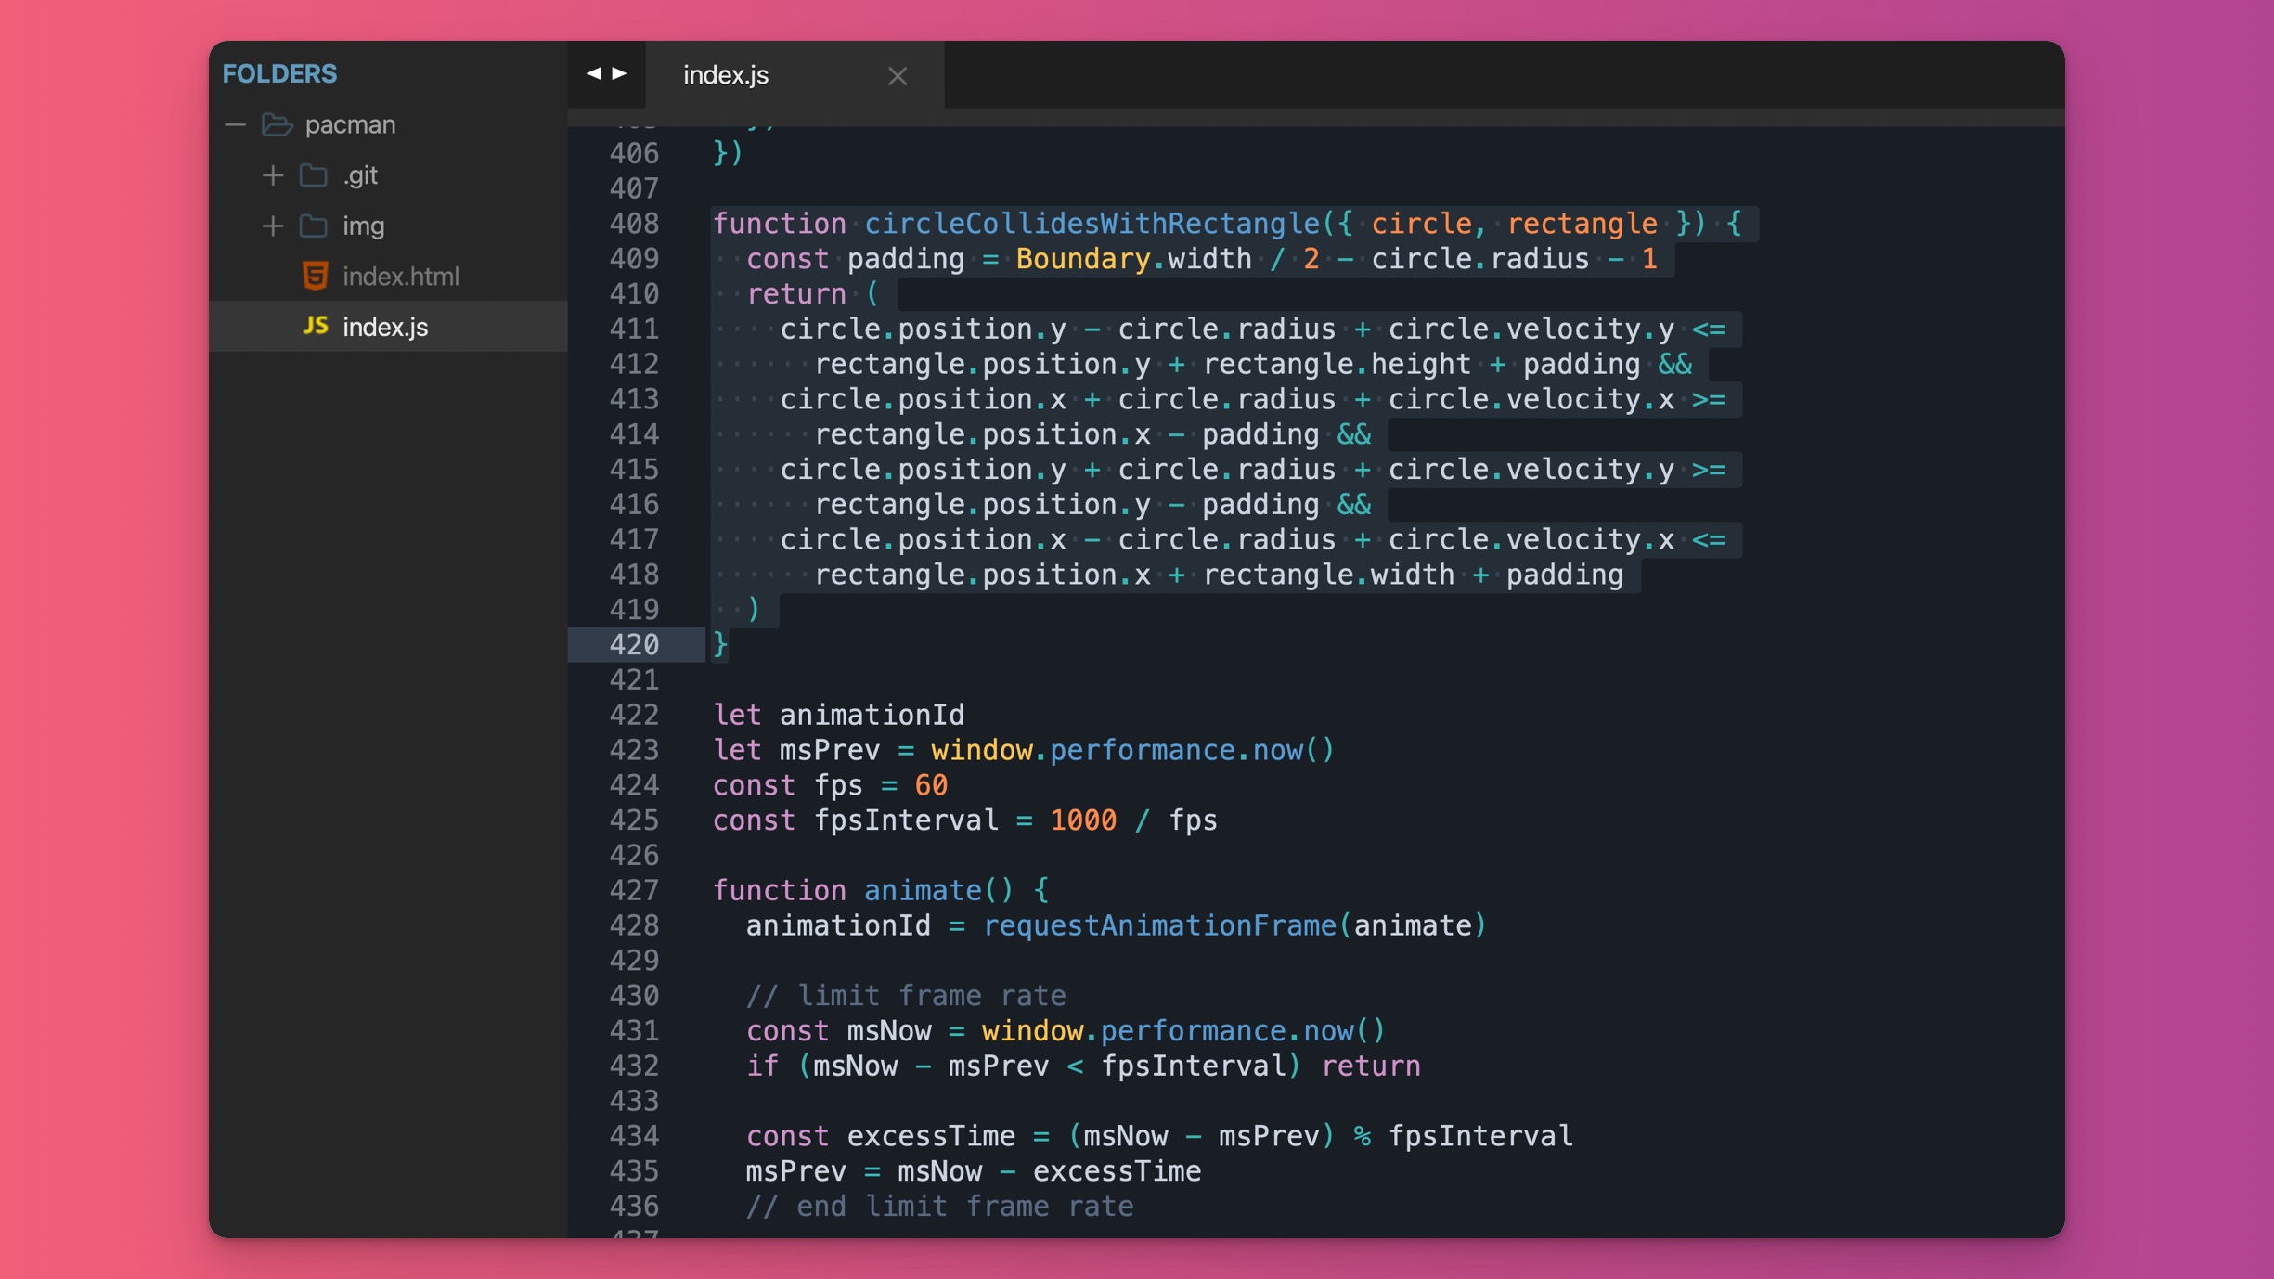The height and width of the screenshot is (1279, 2274).
Task: Go back with the left navigation arrow
Action: [x=593, y=73]
